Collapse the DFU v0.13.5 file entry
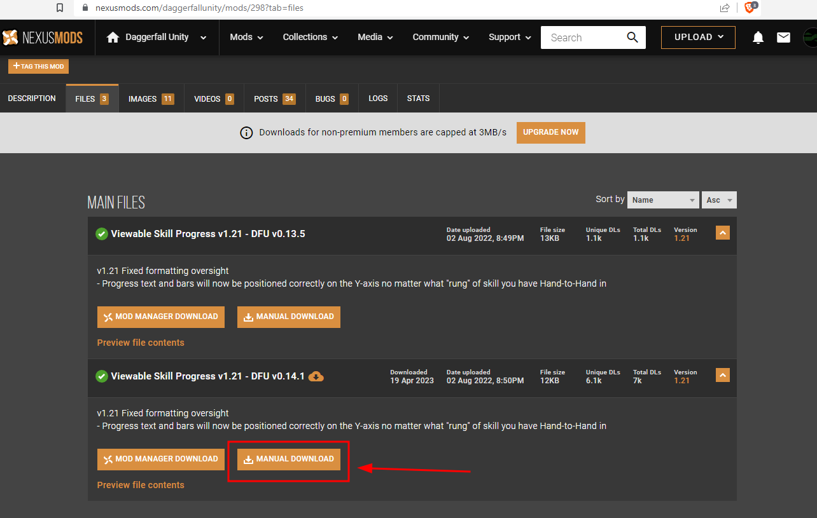817x518 pixels. point(722,233)
